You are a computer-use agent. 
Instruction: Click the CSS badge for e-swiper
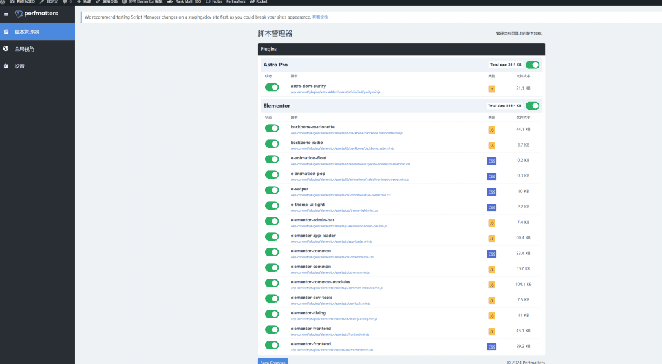[x=491, y=192]
